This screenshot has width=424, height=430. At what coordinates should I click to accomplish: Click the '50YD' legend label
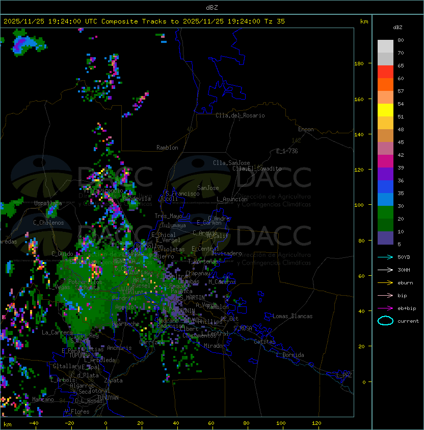[404, 257]
